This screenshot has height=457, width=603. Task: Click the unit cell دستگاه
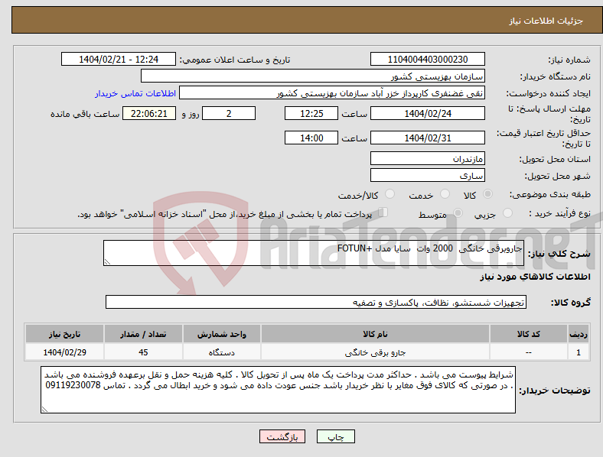point(221,352)
